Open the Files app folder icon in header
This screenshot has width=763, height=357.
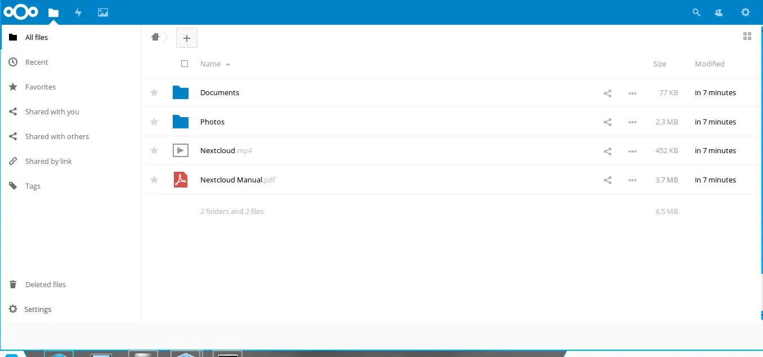click(53, 12)
